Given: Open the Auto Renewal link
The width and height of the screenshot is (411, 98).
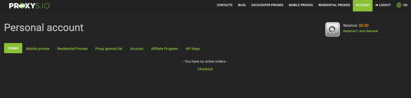Looking at the screenshot, I should pyautogui.click(x=368, y=31).
